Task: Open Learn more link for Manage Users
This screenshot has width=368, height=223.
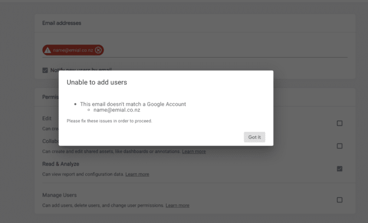Action: click(177, 205)
